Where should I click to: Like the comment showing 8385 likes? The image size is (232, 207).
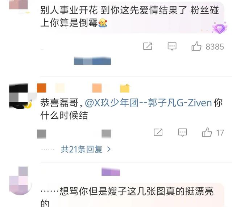click(x=196, y=46)
